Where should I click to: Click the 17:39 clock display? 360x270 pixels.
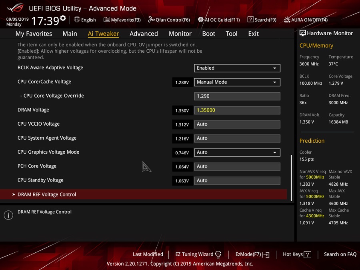pos(45,21)
